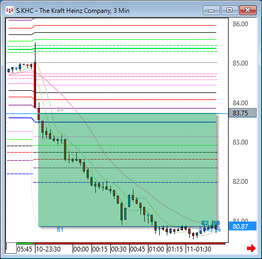Click the 05:45 time axis label
The image size is (262, 259).
tap(25, 249)
